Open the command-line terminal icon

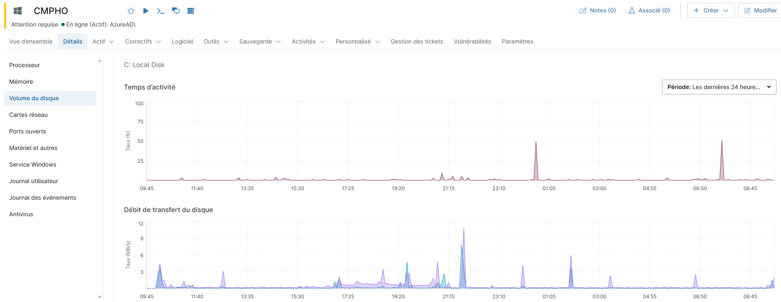tap(160, 11)
